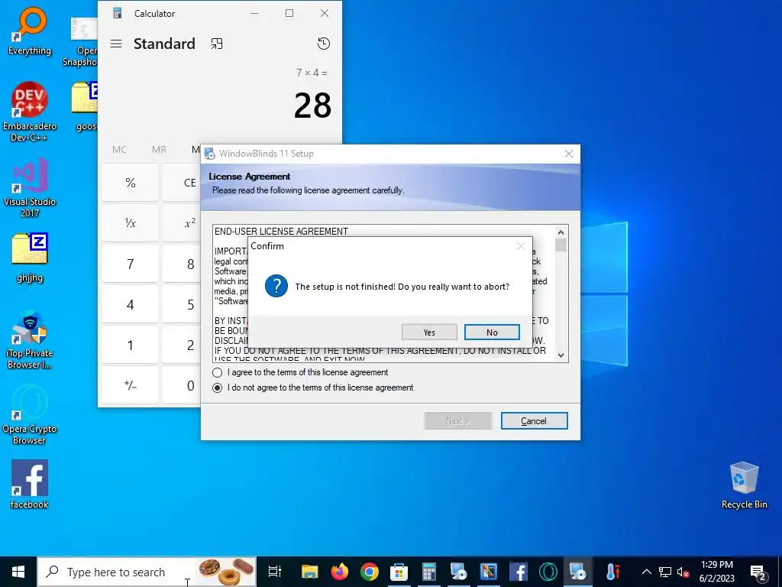Open muted volume tray icon
Viewport: 782px width, 587px height.
point(683,572)
